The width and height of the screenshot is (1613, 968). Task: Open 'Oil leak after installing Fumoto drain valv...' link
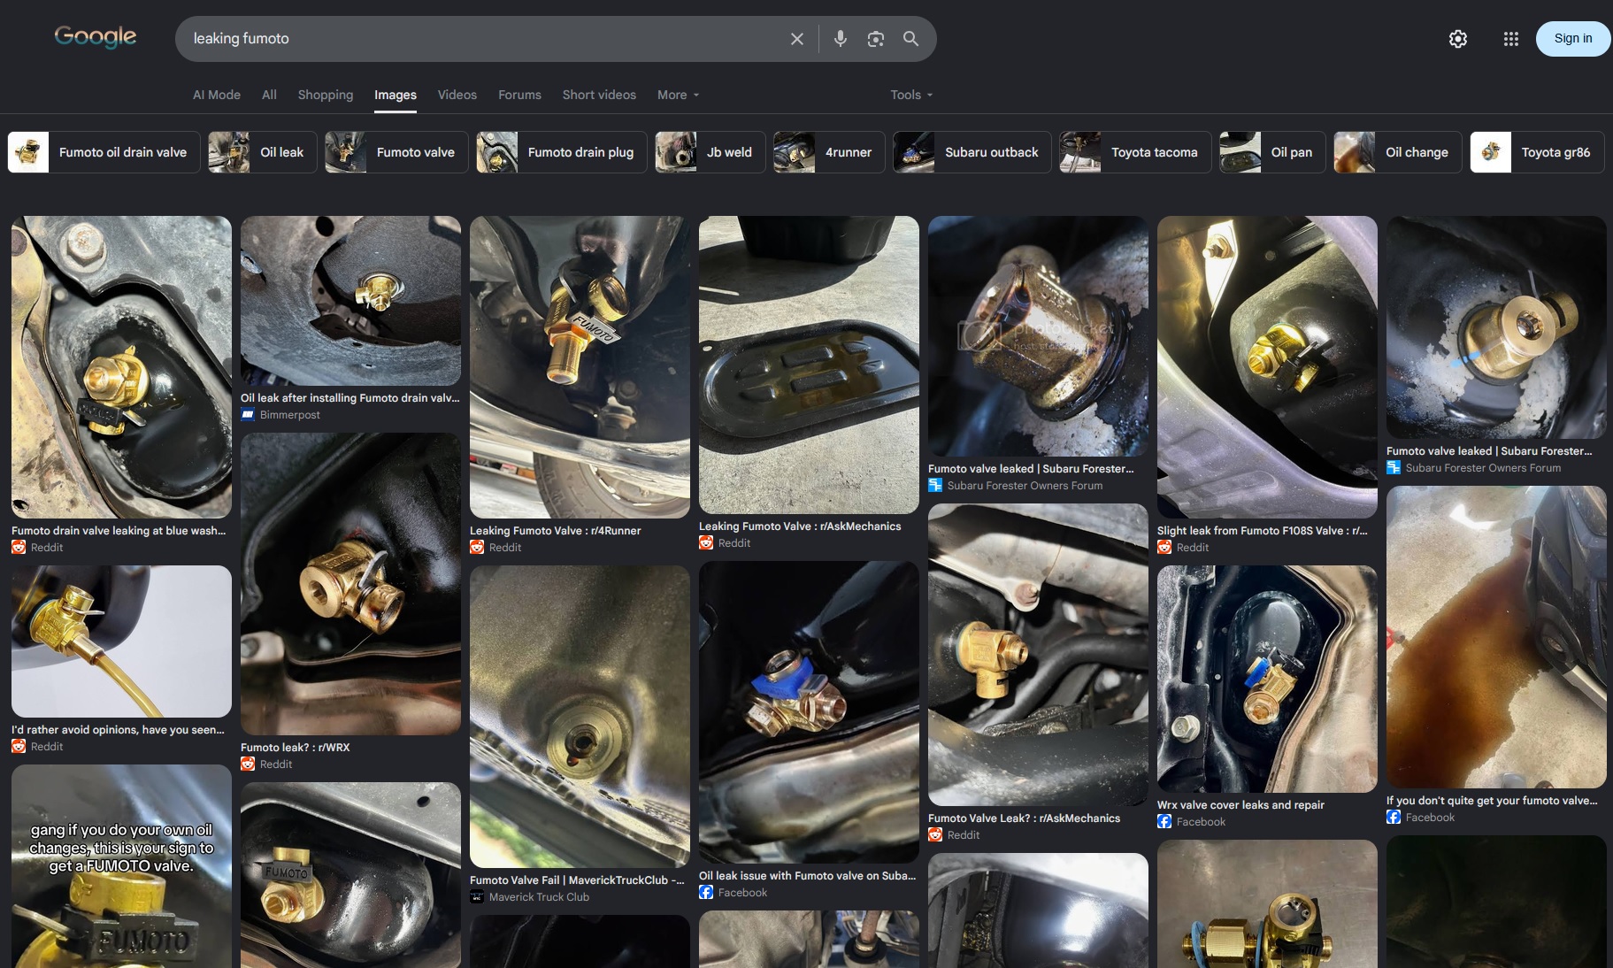coord(350,398)
